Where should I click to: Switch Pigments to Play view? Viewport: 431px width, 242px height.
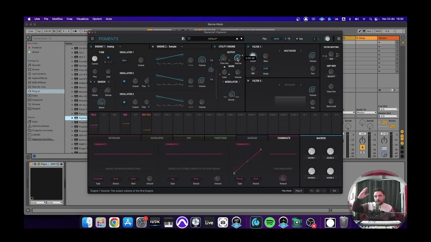(264, 39)
